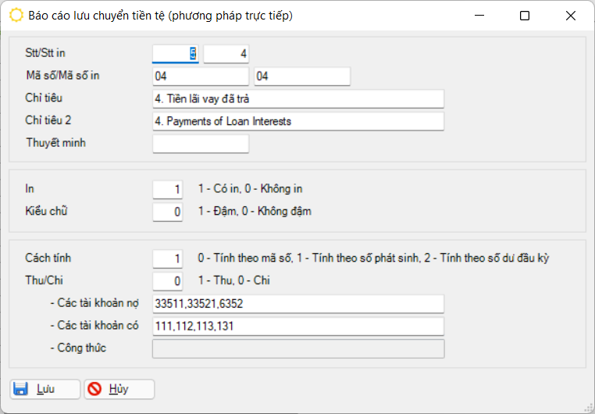Click the disabled Công thức formula field
Viewport: 595px width, 414px height.
click(x=298, y=348)
